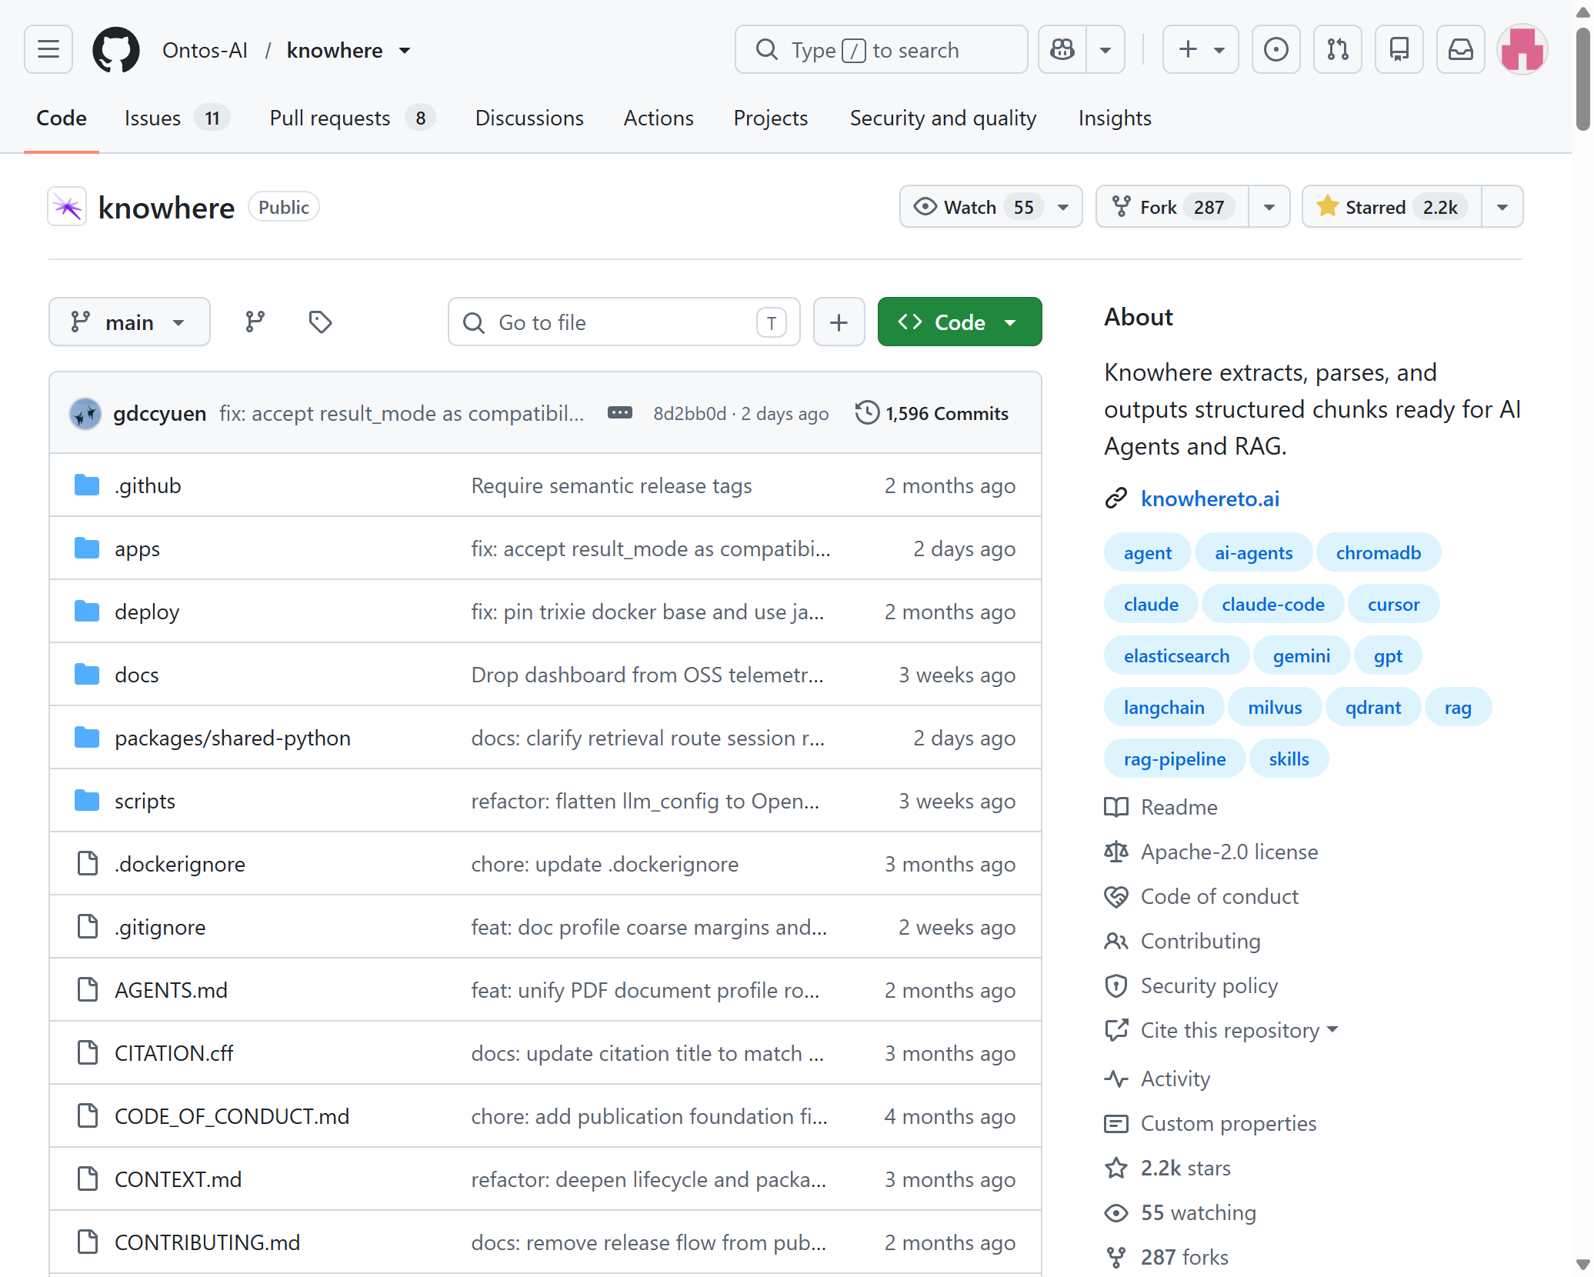Open the Insights tab
This screenshot has height=1277, width=1594.
[x=1115, y=118]
